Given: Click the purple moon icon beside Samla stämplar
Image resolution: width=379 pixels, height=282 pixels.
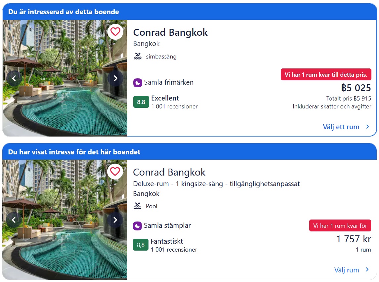Looking at the screenshot, I should coord(137,226).
